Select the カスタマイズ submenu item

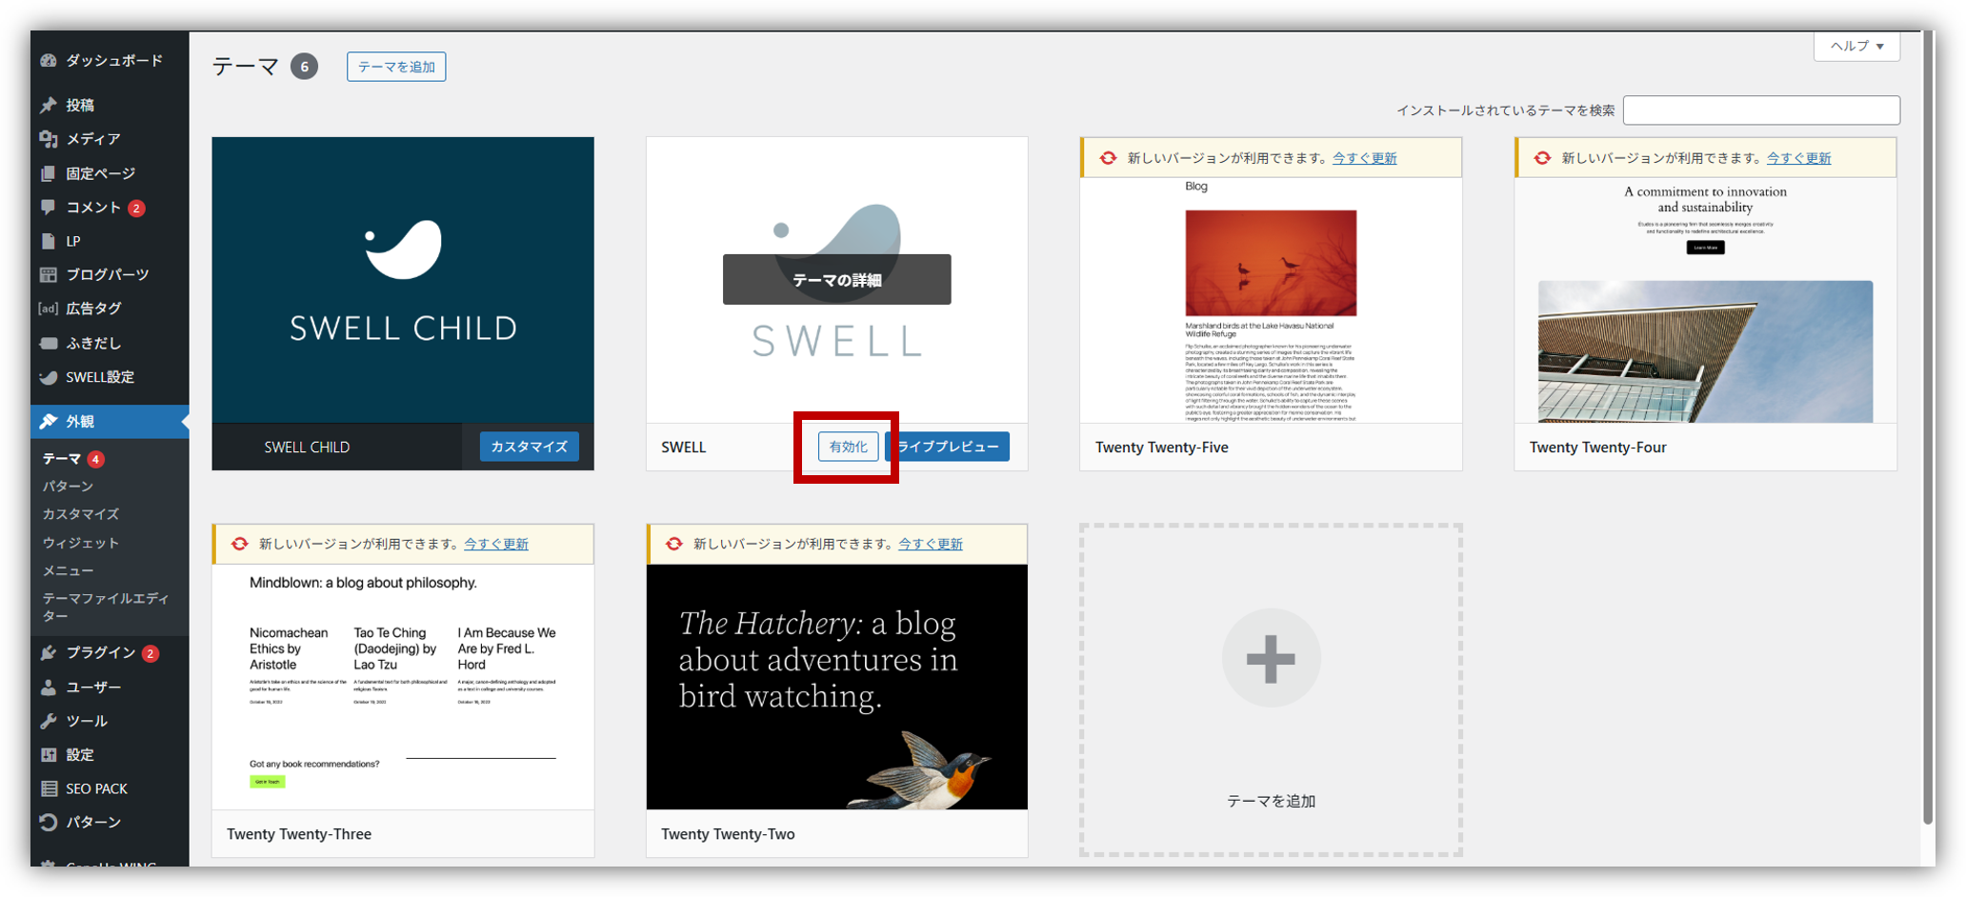pos(81,514)
